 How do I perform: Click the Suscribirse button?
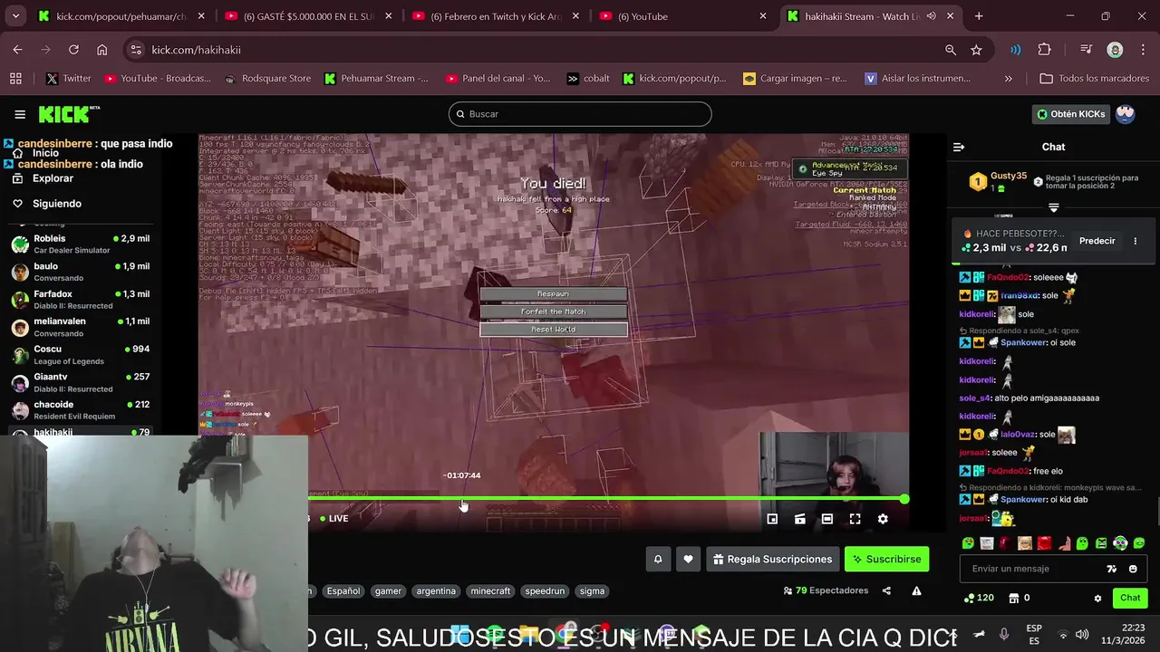[x=887, y=560]
